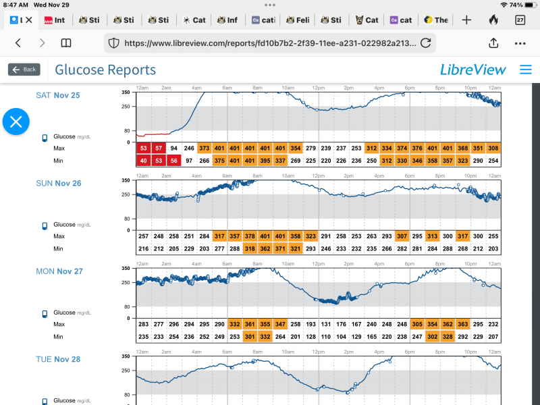Tap the browser back arrow
Image resolution: width=540 pixels, height=405 pixels.
18,43
